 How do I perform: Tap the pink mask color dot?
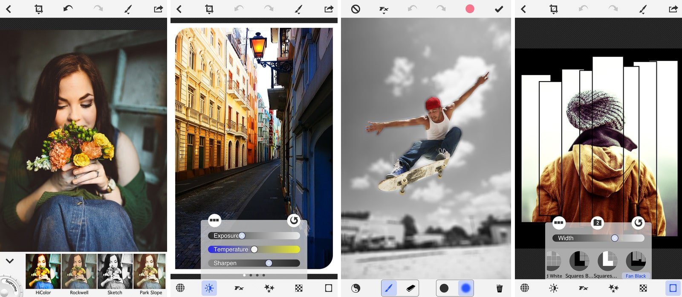coord(470,9)
